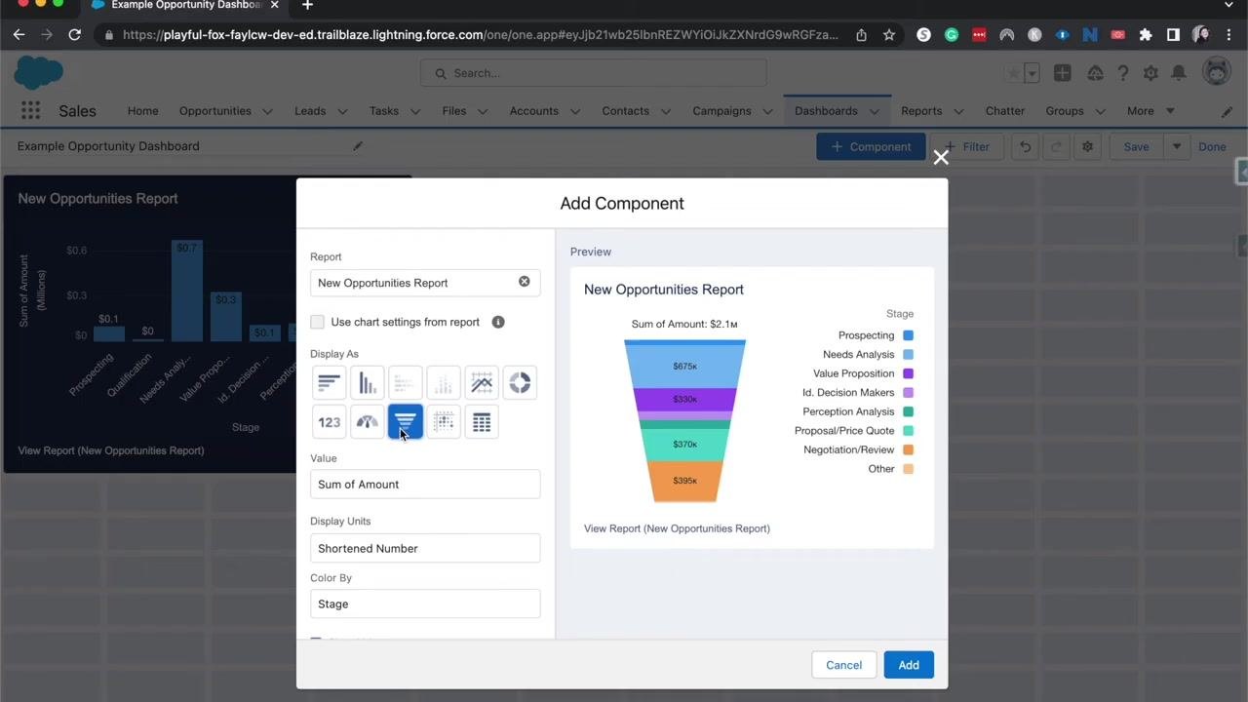Screen dimensions: 1248x702
Task: Select the funnel chart display type
Action: point(406,422)
